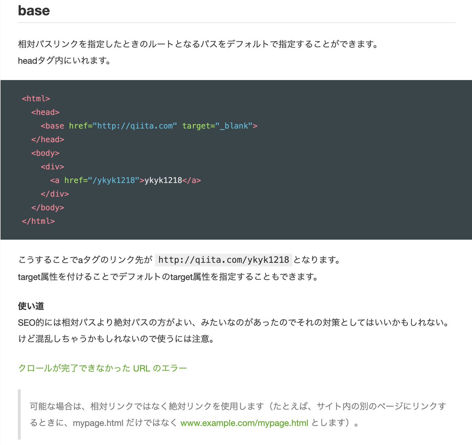Click the sentence starting SEO的には相対パスより
Viewport: 472px width, 445px height.
(234, 322)
